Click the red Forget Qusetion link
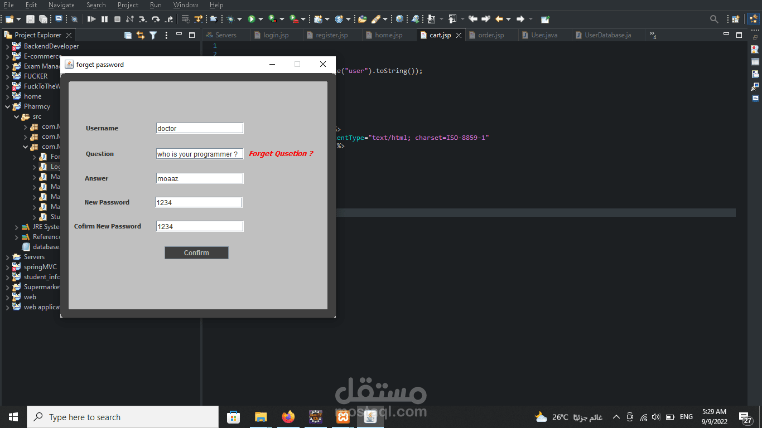 281,154
